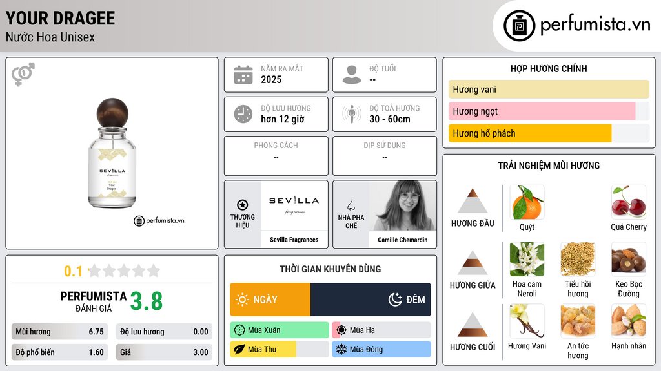Viewport: 661px width, 371px height.
Task: Click the sun icon next to Mùa Hạ
Action: [x=341, y=330]
